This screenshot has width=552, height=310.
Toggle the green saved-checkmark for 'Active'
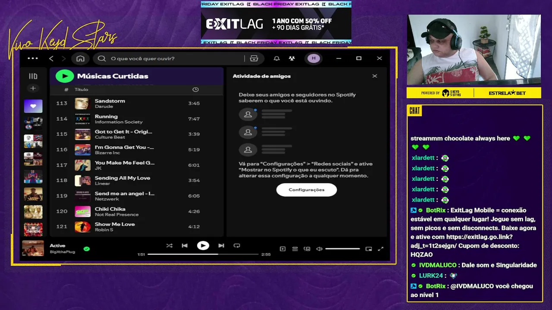click(x=87, y=249)
